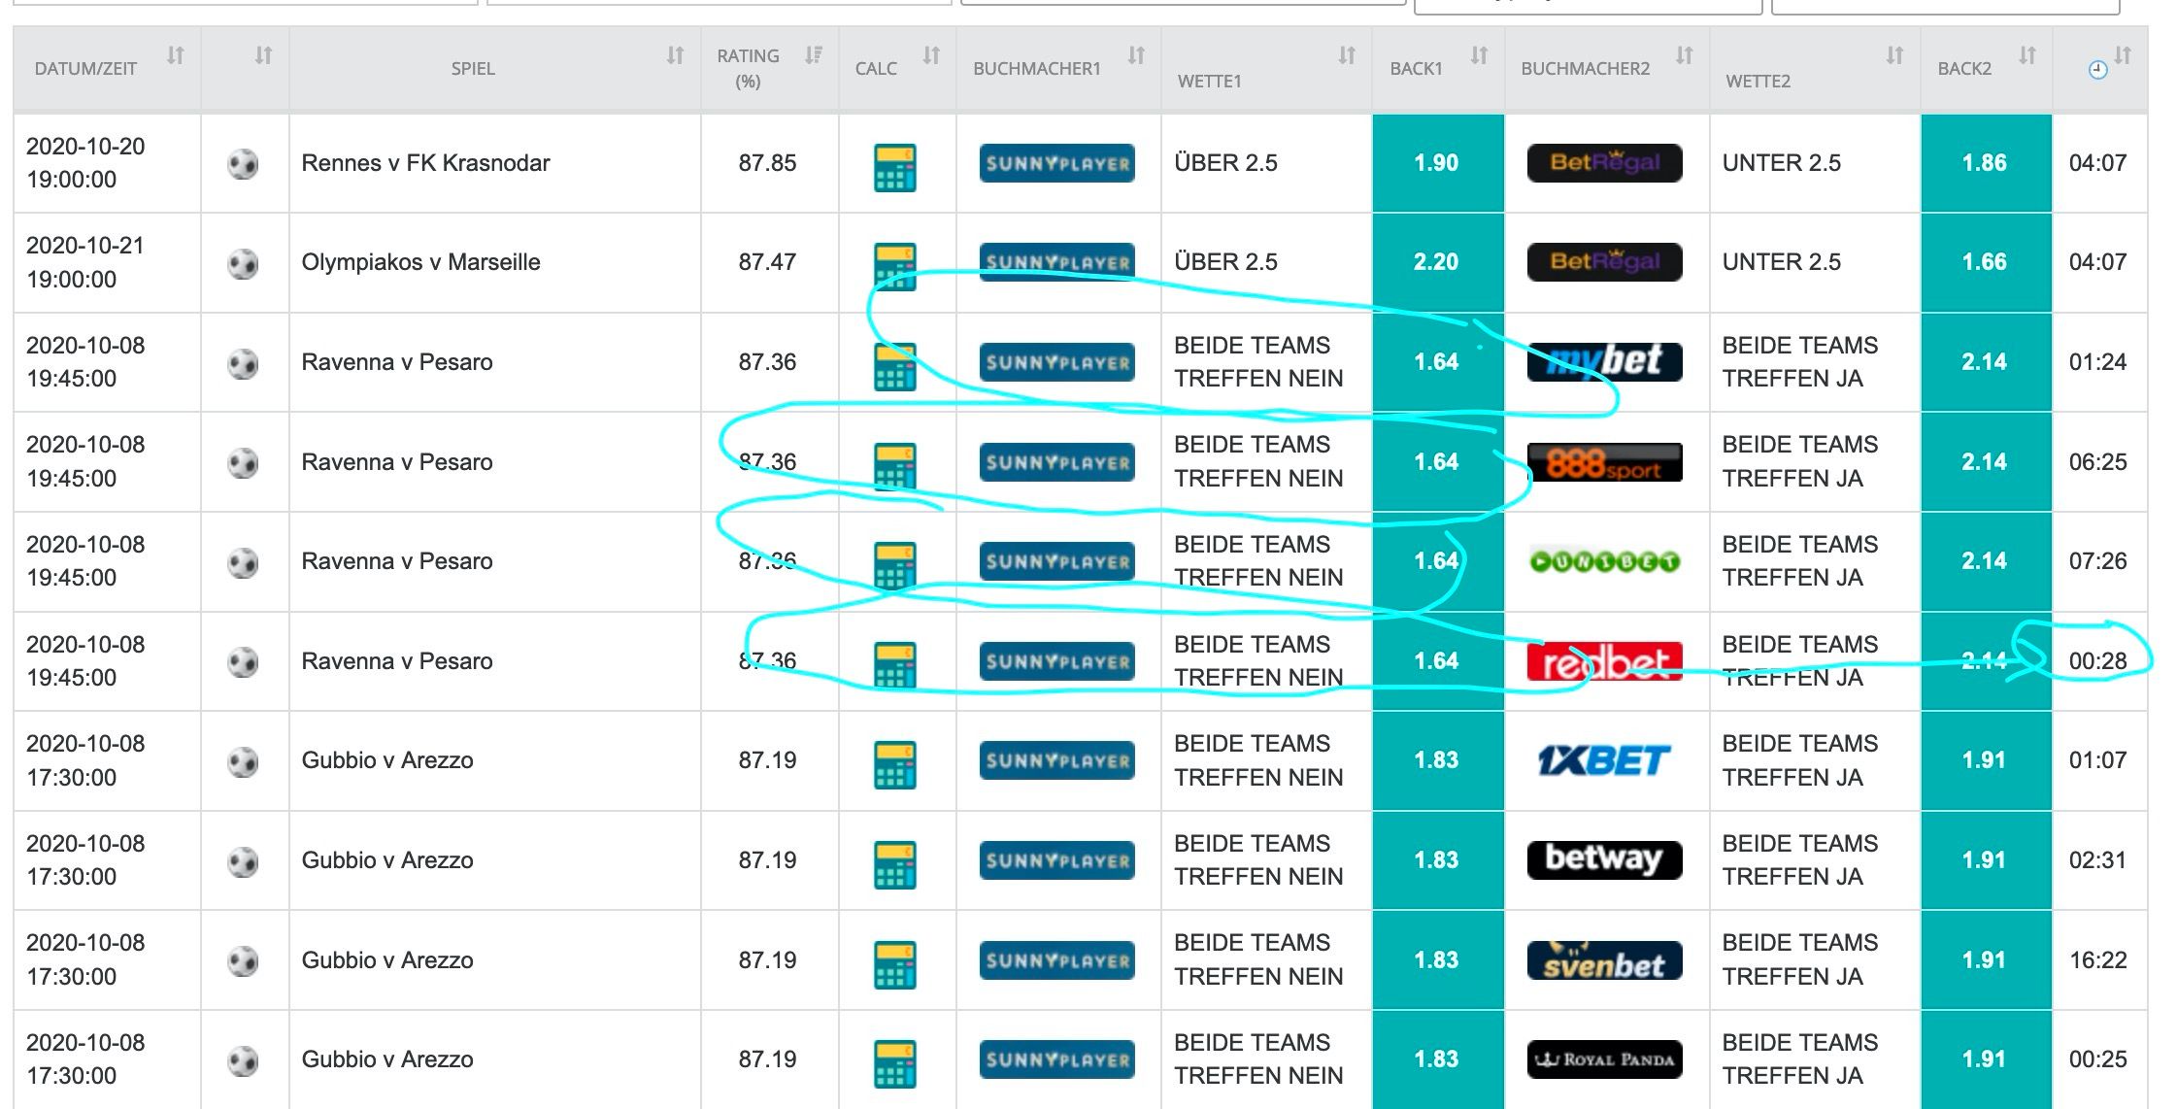Click the redbet bookmaker logo

(1604, 661)
